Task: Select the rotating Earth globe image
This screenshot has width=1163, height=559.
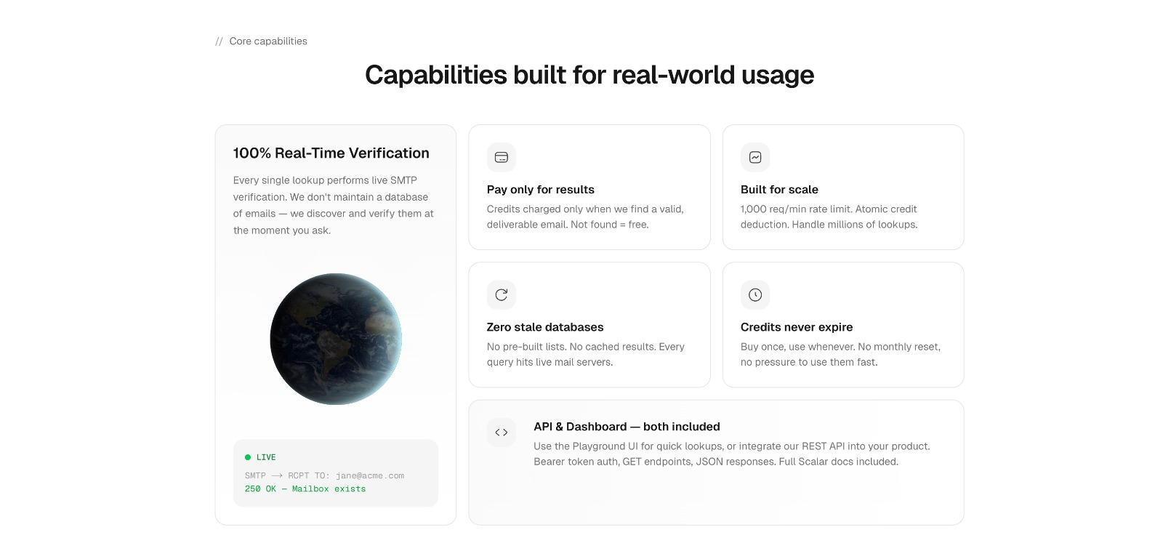Action: [336, 339]
